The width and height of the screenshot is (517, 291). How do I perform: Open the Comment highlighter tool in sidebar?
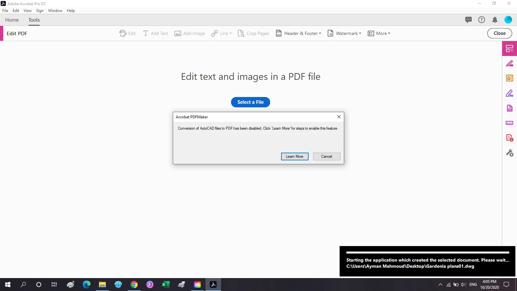pyautogui.click(x=510, y=63)
